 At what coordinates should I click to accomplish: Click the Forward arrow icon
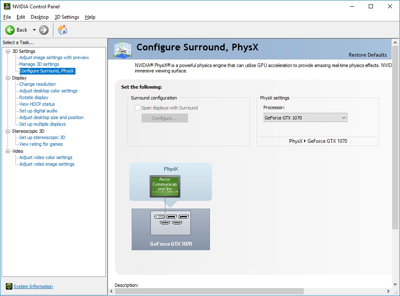[44, 30]
